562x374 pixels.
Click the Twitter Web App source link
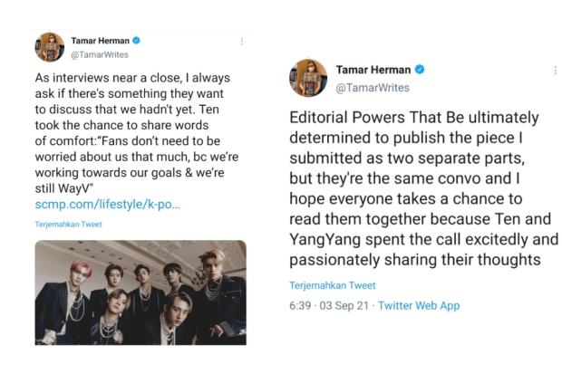(x=418, y=306)
